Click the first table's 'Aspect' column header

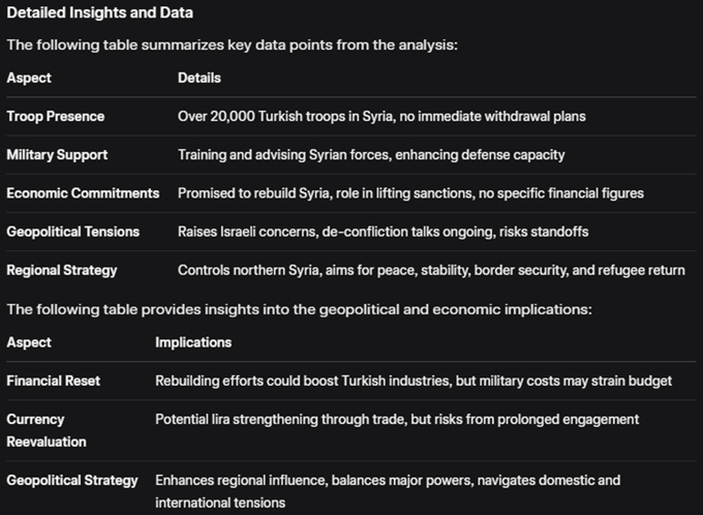29,78
